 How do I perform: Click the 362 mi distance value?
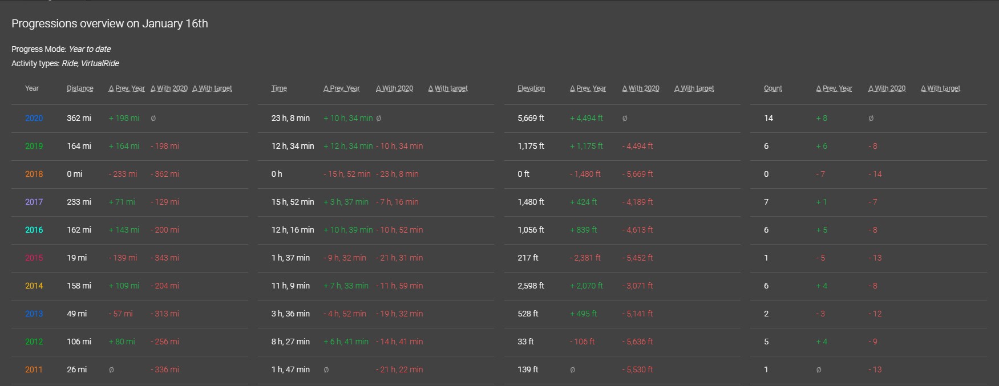[79, 118]
